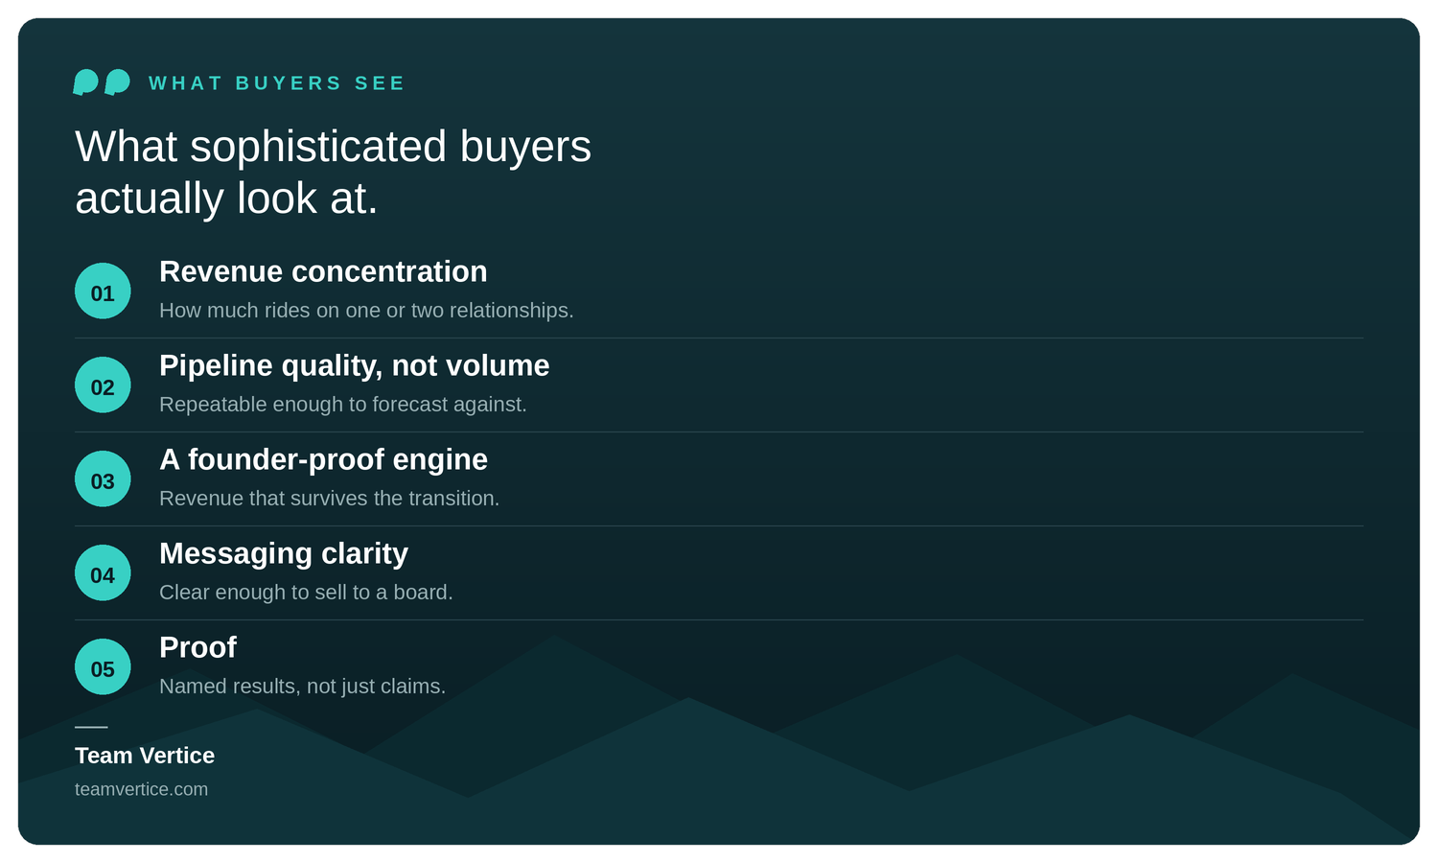The image size is (1438, 863).
Task: Click the 03 number badge
Action: pos(103,478)
